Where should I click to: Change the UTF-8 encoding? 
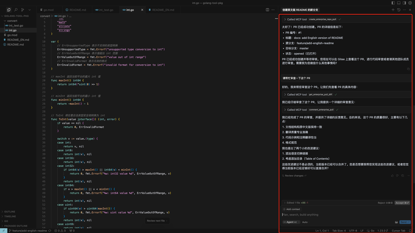click(x=353, y=231)
